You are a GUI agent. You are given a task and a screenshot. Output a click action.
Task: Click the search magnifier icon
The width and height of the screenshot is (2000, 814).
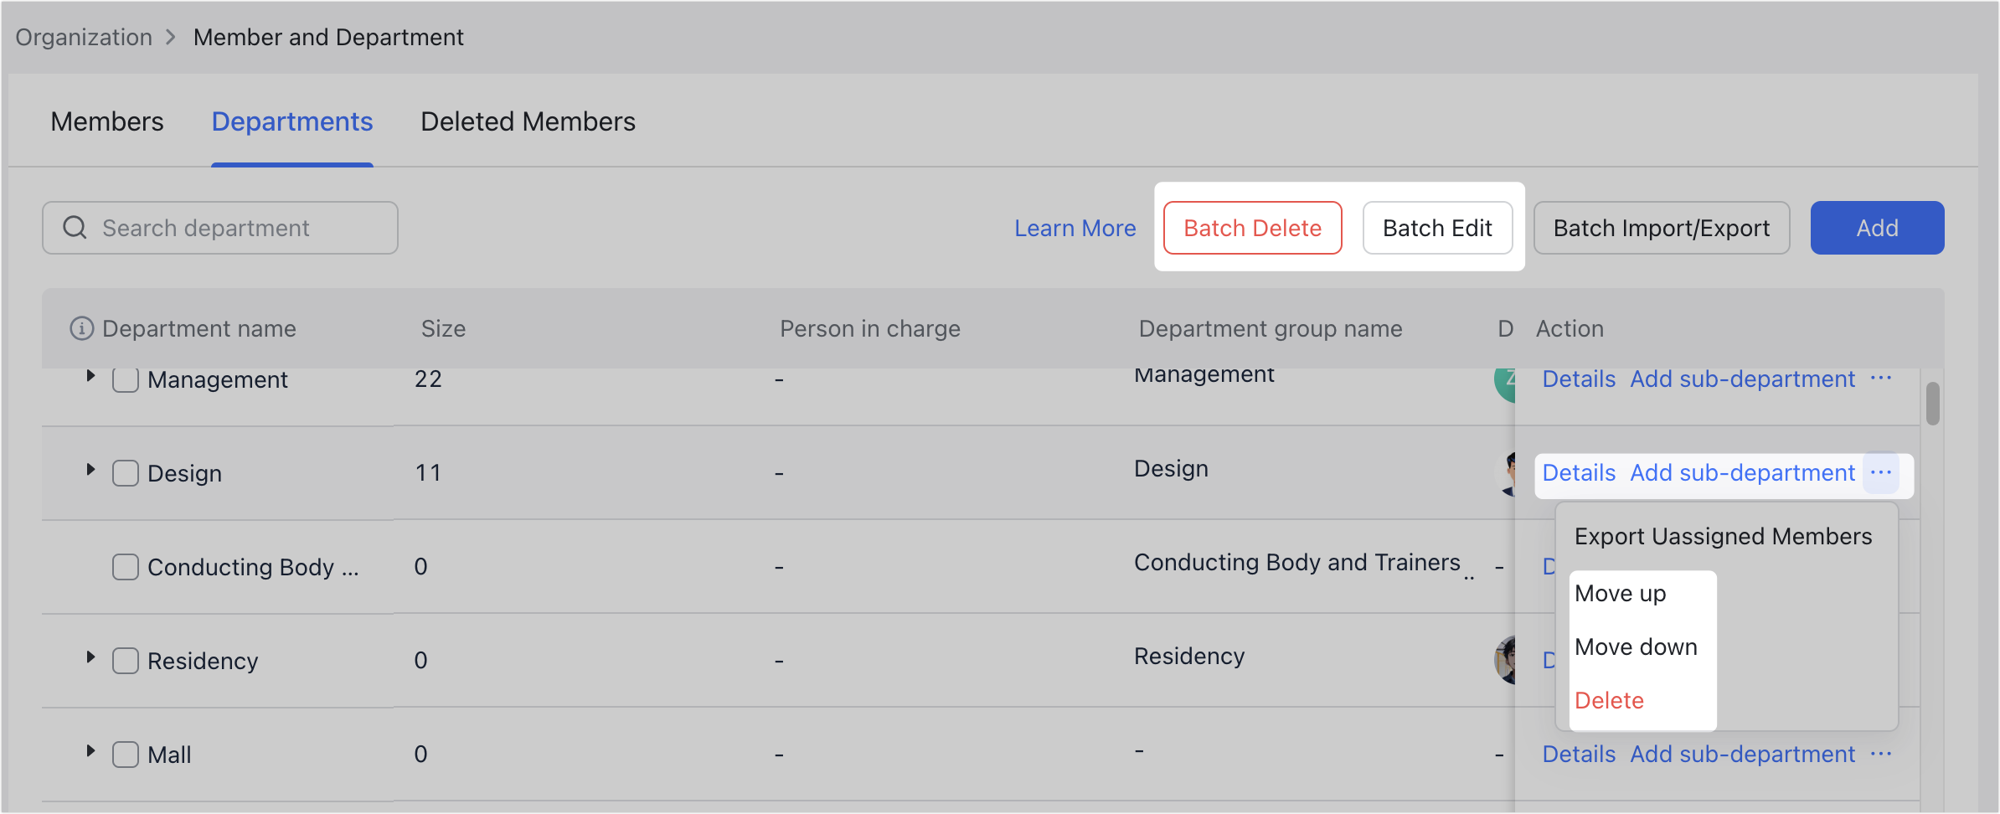pyautogui.click(x=75, y=227)
